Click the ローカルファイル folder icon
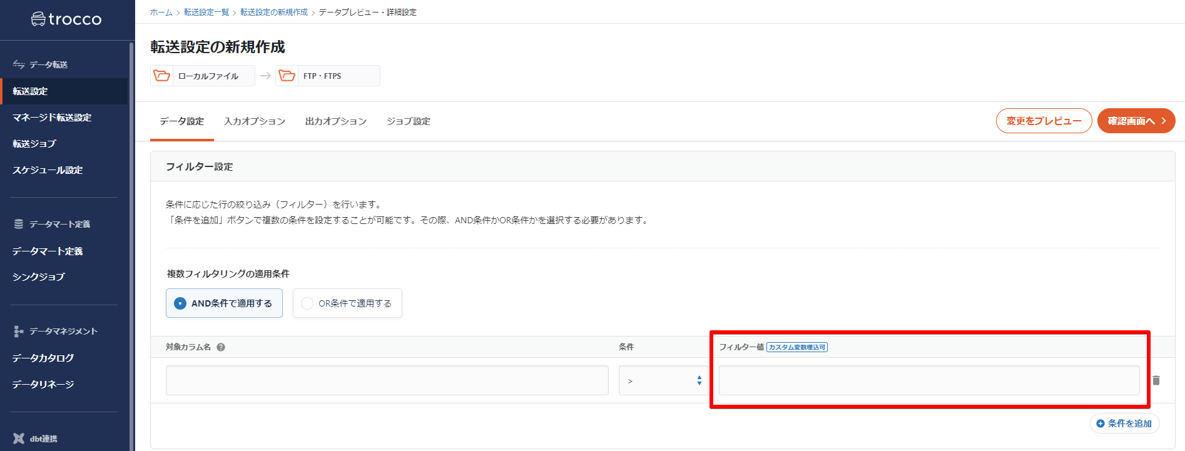1185x451 pixels. pyautogui.click(x=162, y=76)
